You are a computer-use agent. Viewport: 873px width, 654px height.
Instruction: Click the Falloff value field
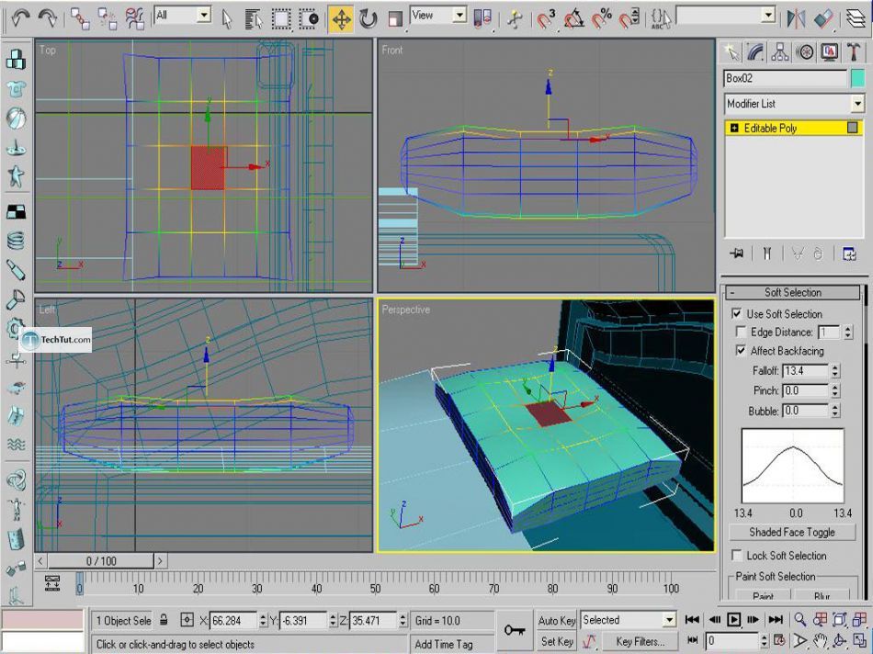point(805,371)
